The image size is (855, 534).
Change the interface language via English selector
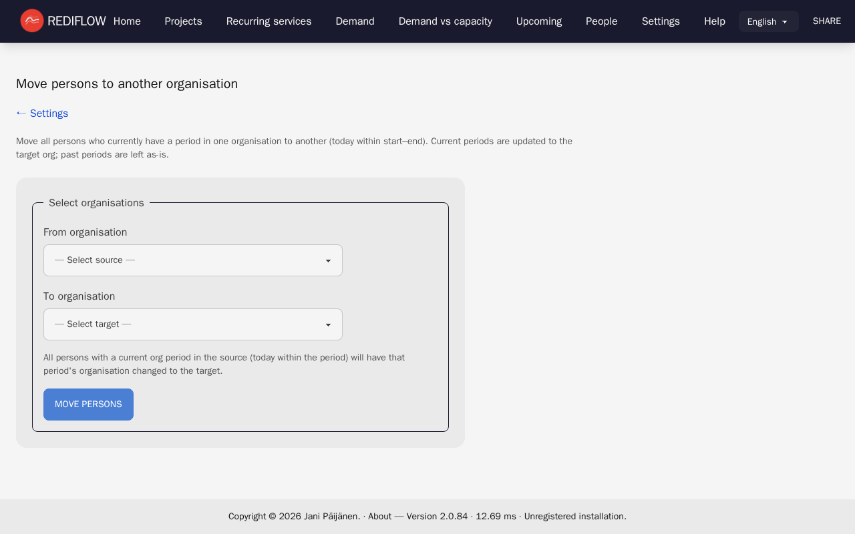tap(768, 21)
